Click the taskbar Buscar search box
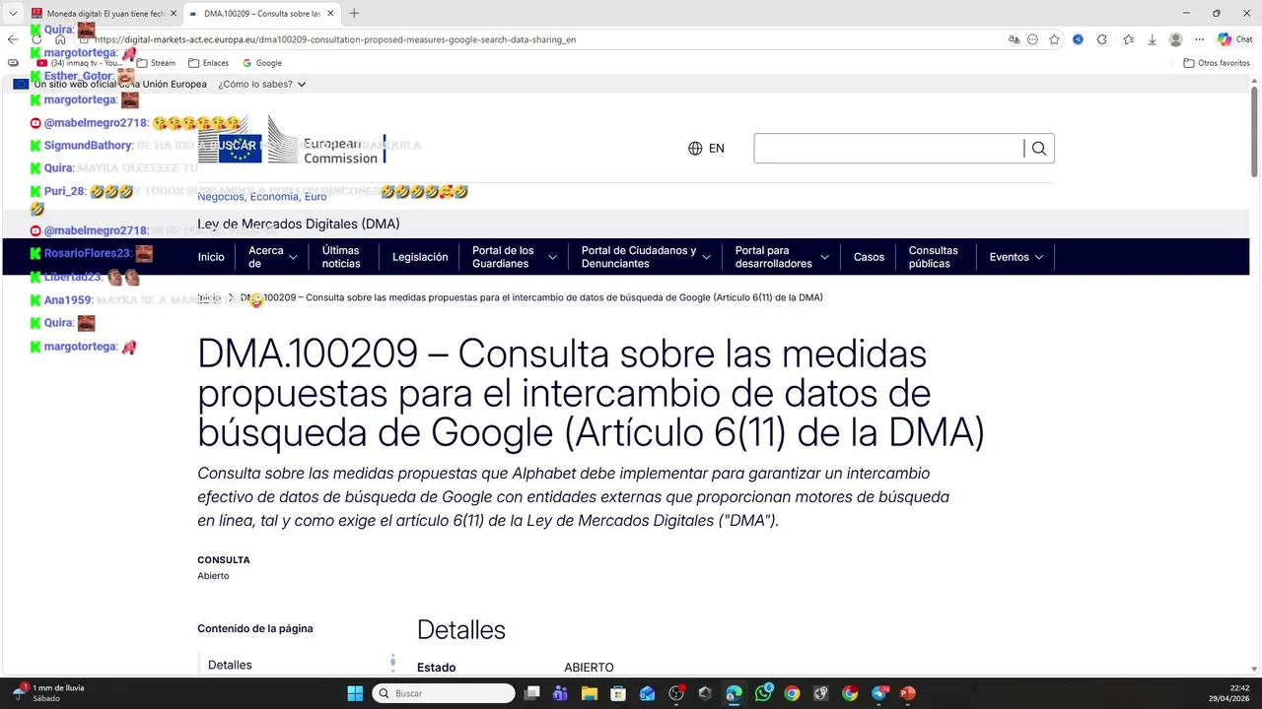Screen dimensions: 1262x709 click(x=444, y=693)
